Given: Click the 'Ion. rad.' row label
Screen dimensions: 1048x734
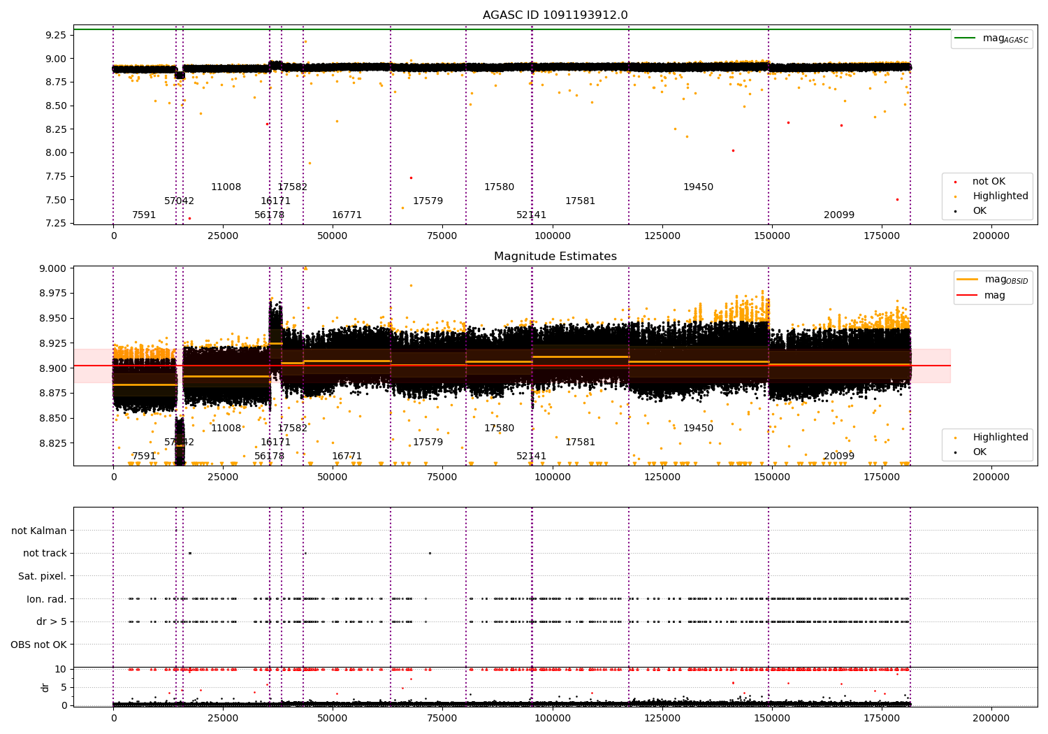Looking at the screenshot, I should (47, 599).
